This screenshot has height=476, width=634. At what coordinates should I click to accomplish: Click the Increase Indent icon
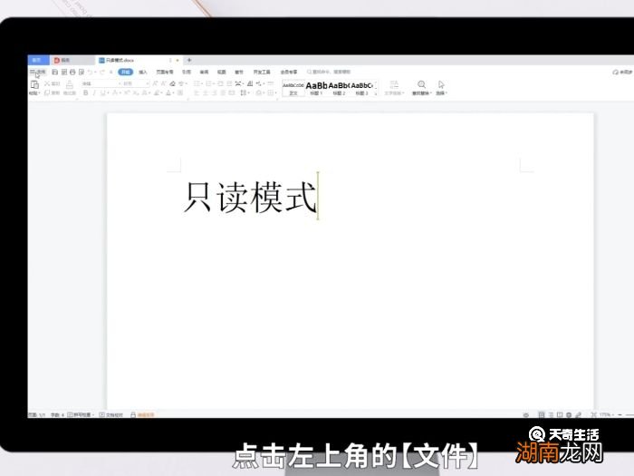point(229,83)
